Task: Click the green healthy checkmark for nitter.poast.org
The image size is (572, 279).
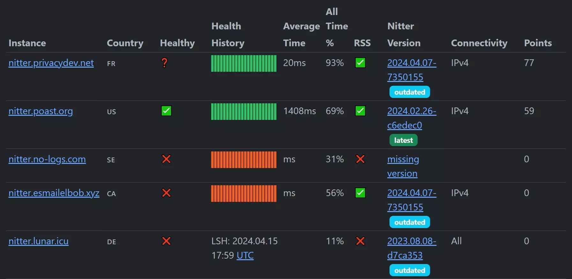Action: tap(166, 111)
